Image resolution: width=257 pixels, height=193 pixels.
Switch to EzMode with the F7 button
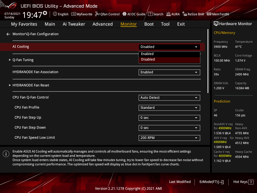211,182
